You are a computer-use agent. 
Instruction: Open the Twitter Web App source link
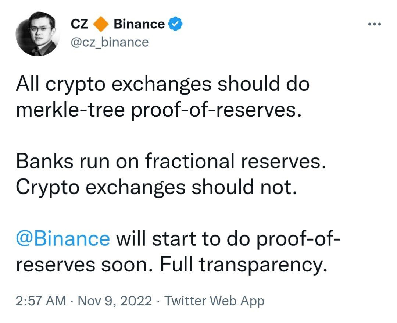(214, 301)
